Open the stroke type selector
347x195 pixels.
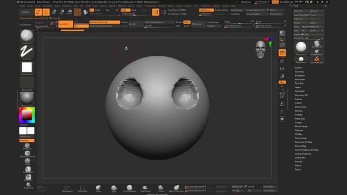(27, 52)
